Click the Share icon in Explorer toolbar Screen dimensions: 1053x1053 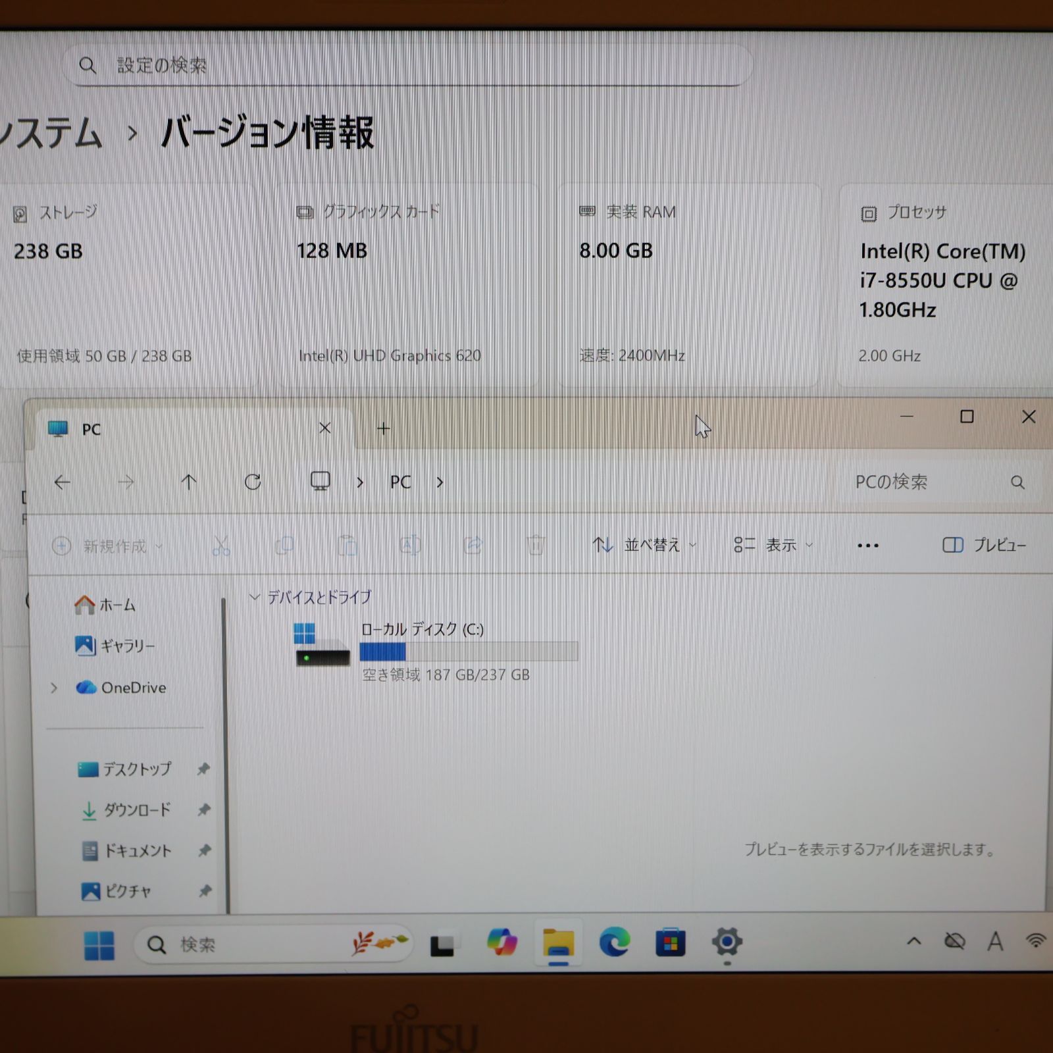coord(473,546)
